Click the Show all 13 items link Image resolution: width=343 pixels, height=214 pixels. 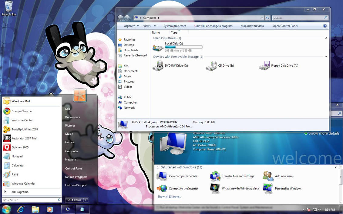(169, 196)
